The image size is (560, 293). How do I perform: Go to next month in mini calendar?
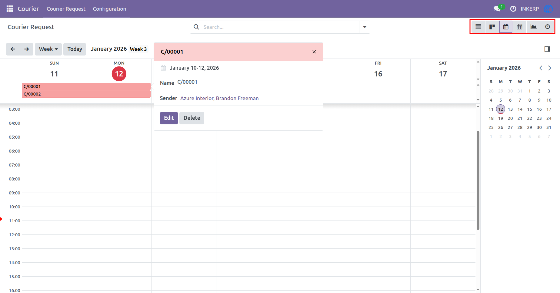549,68
